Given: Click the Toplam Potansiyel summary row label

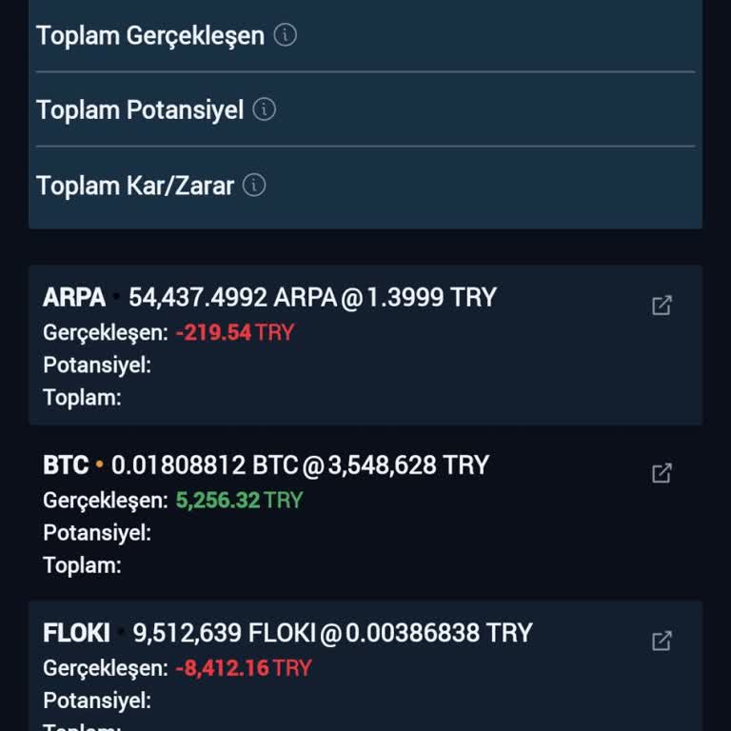Looking at the screenshot, I should [x=140, y=110].
